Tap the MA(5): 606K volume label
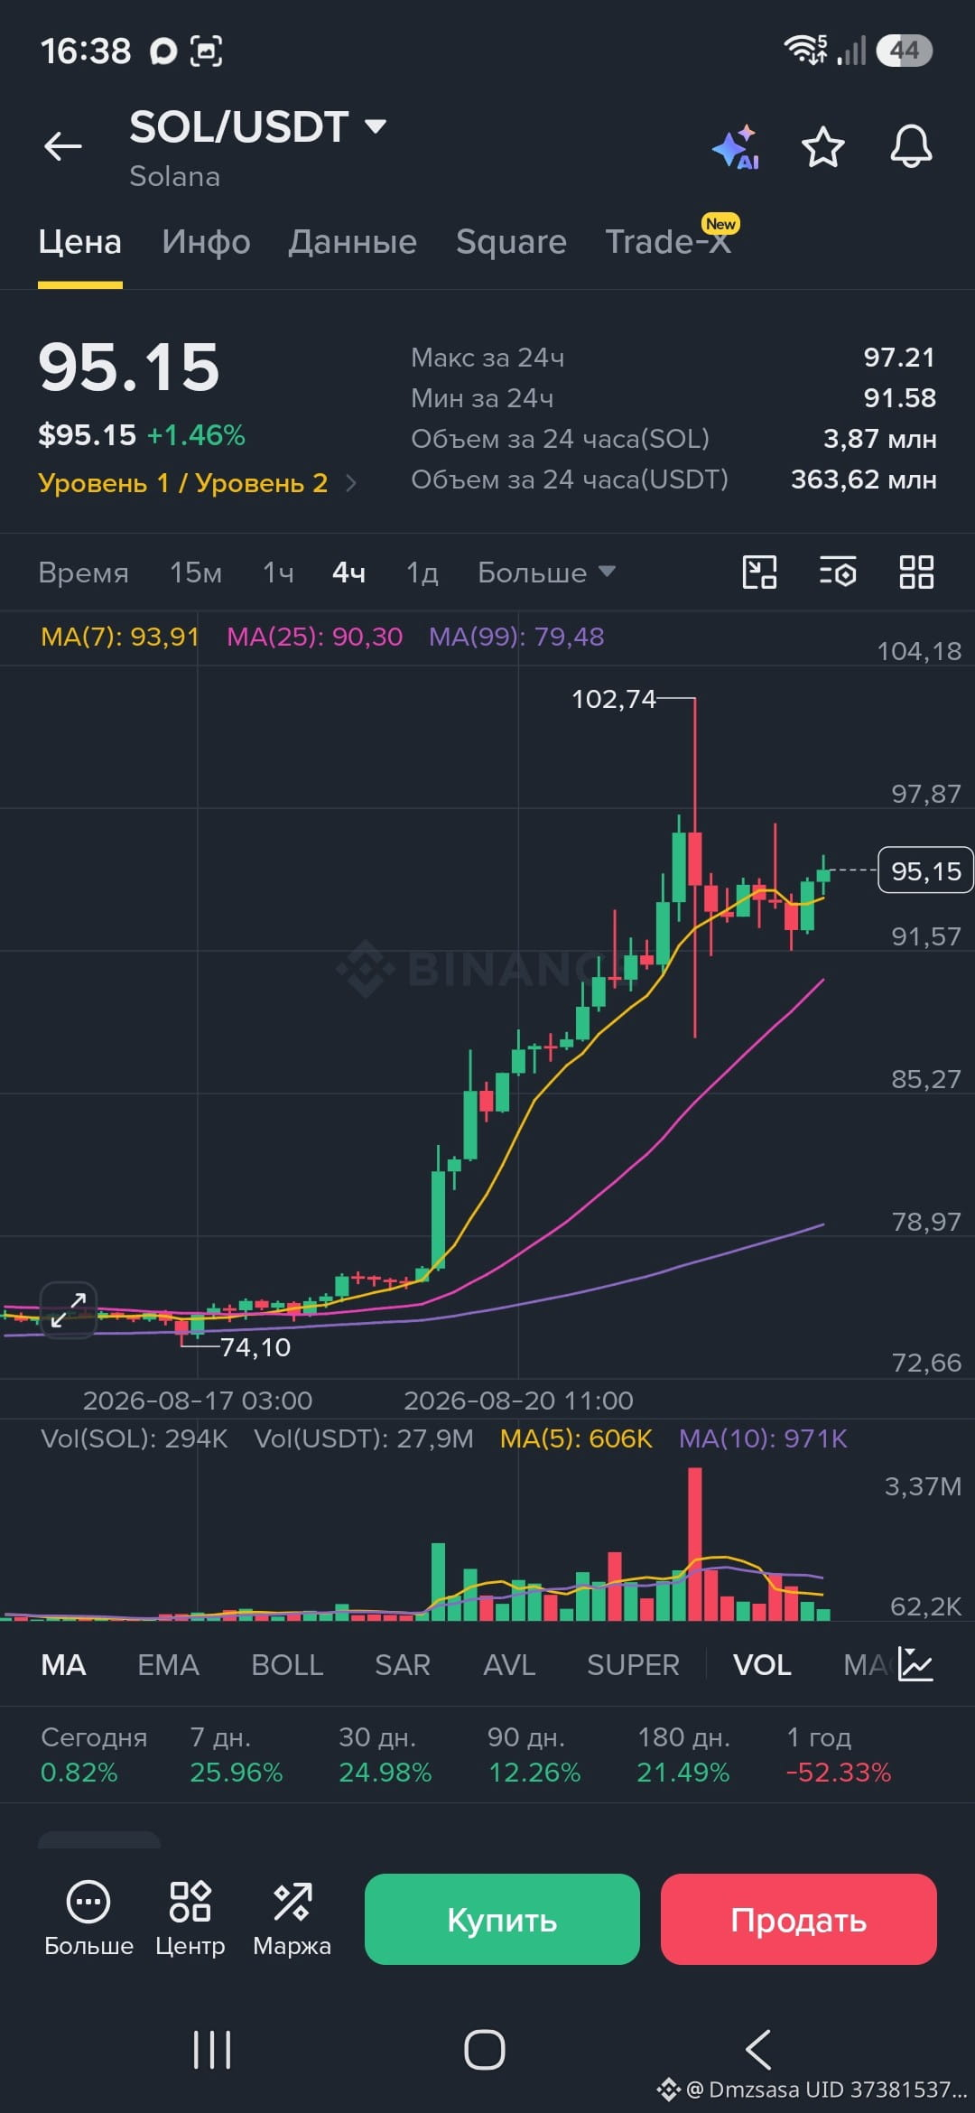The width and height of the screenshot is (975, 2113). coord(576,1438)
